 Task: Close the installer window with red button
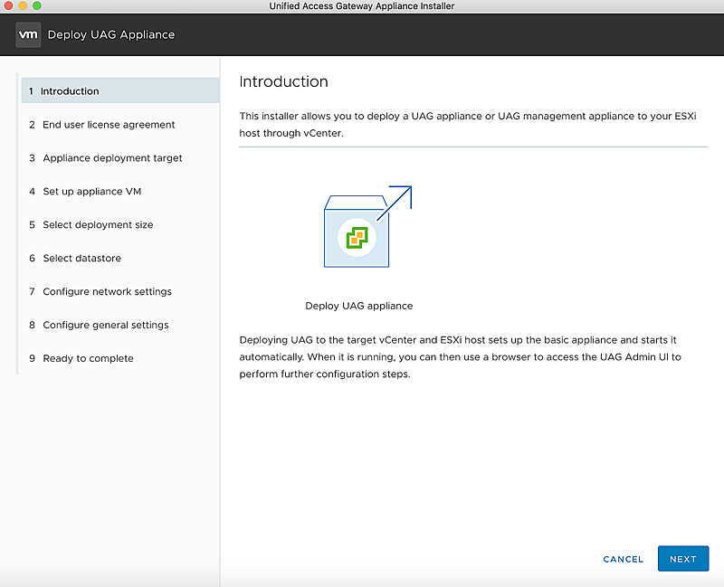click(8, 6)
